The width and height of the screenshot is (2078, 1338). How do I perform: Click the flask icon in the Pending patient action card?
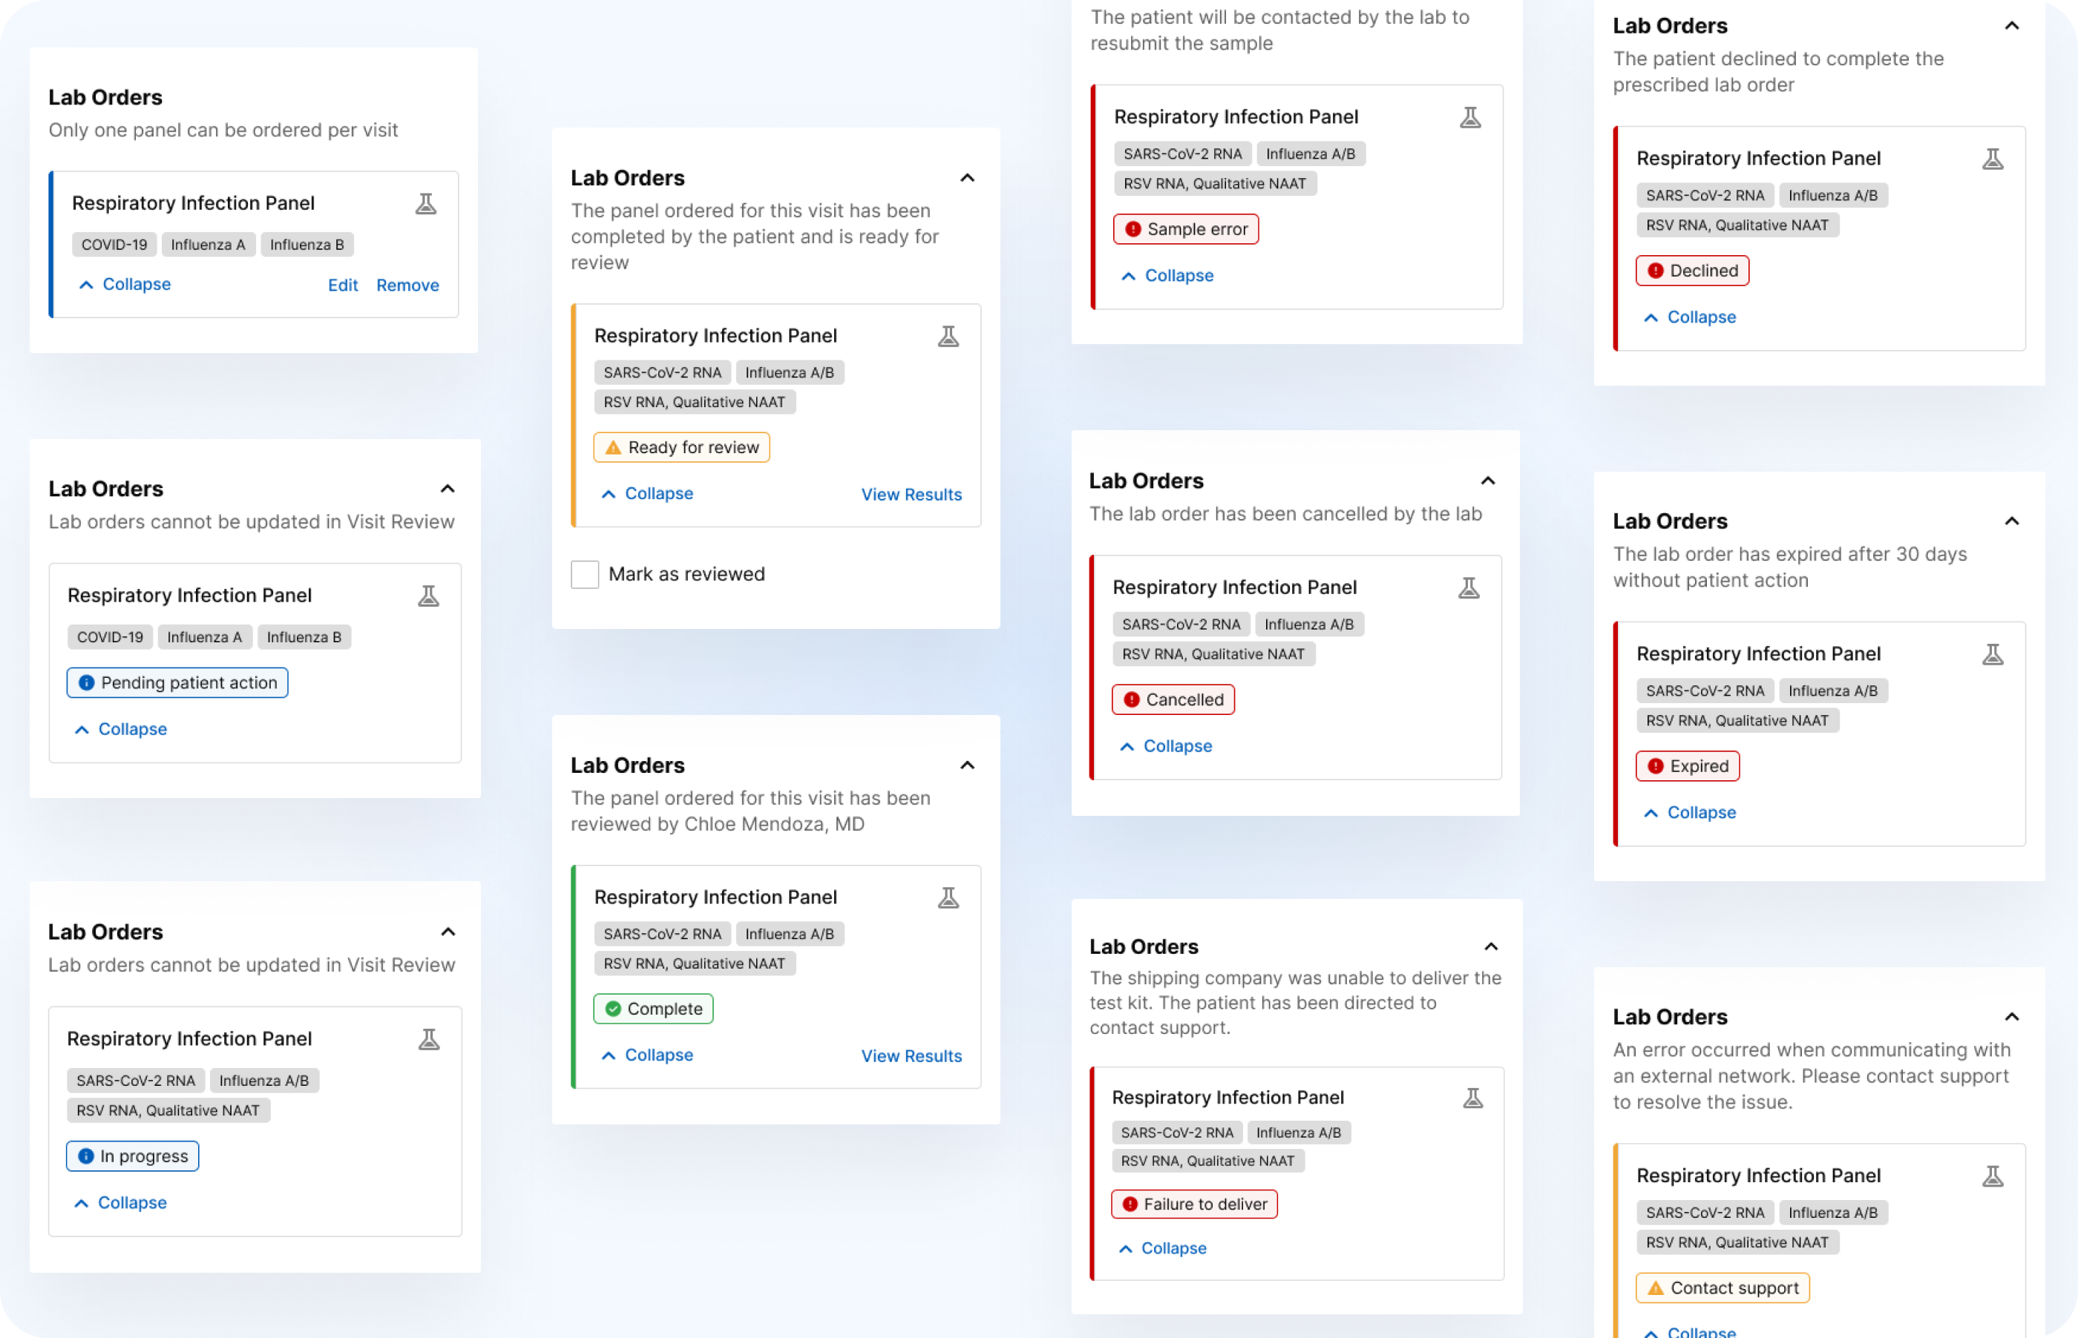(x=428, y=596)
